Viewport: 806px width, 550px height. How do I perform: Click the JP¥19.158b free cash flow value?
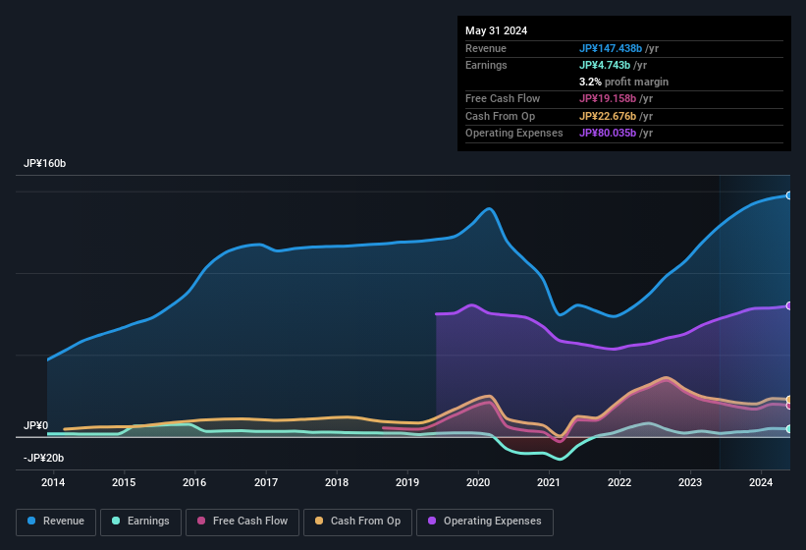click(608, 98)
